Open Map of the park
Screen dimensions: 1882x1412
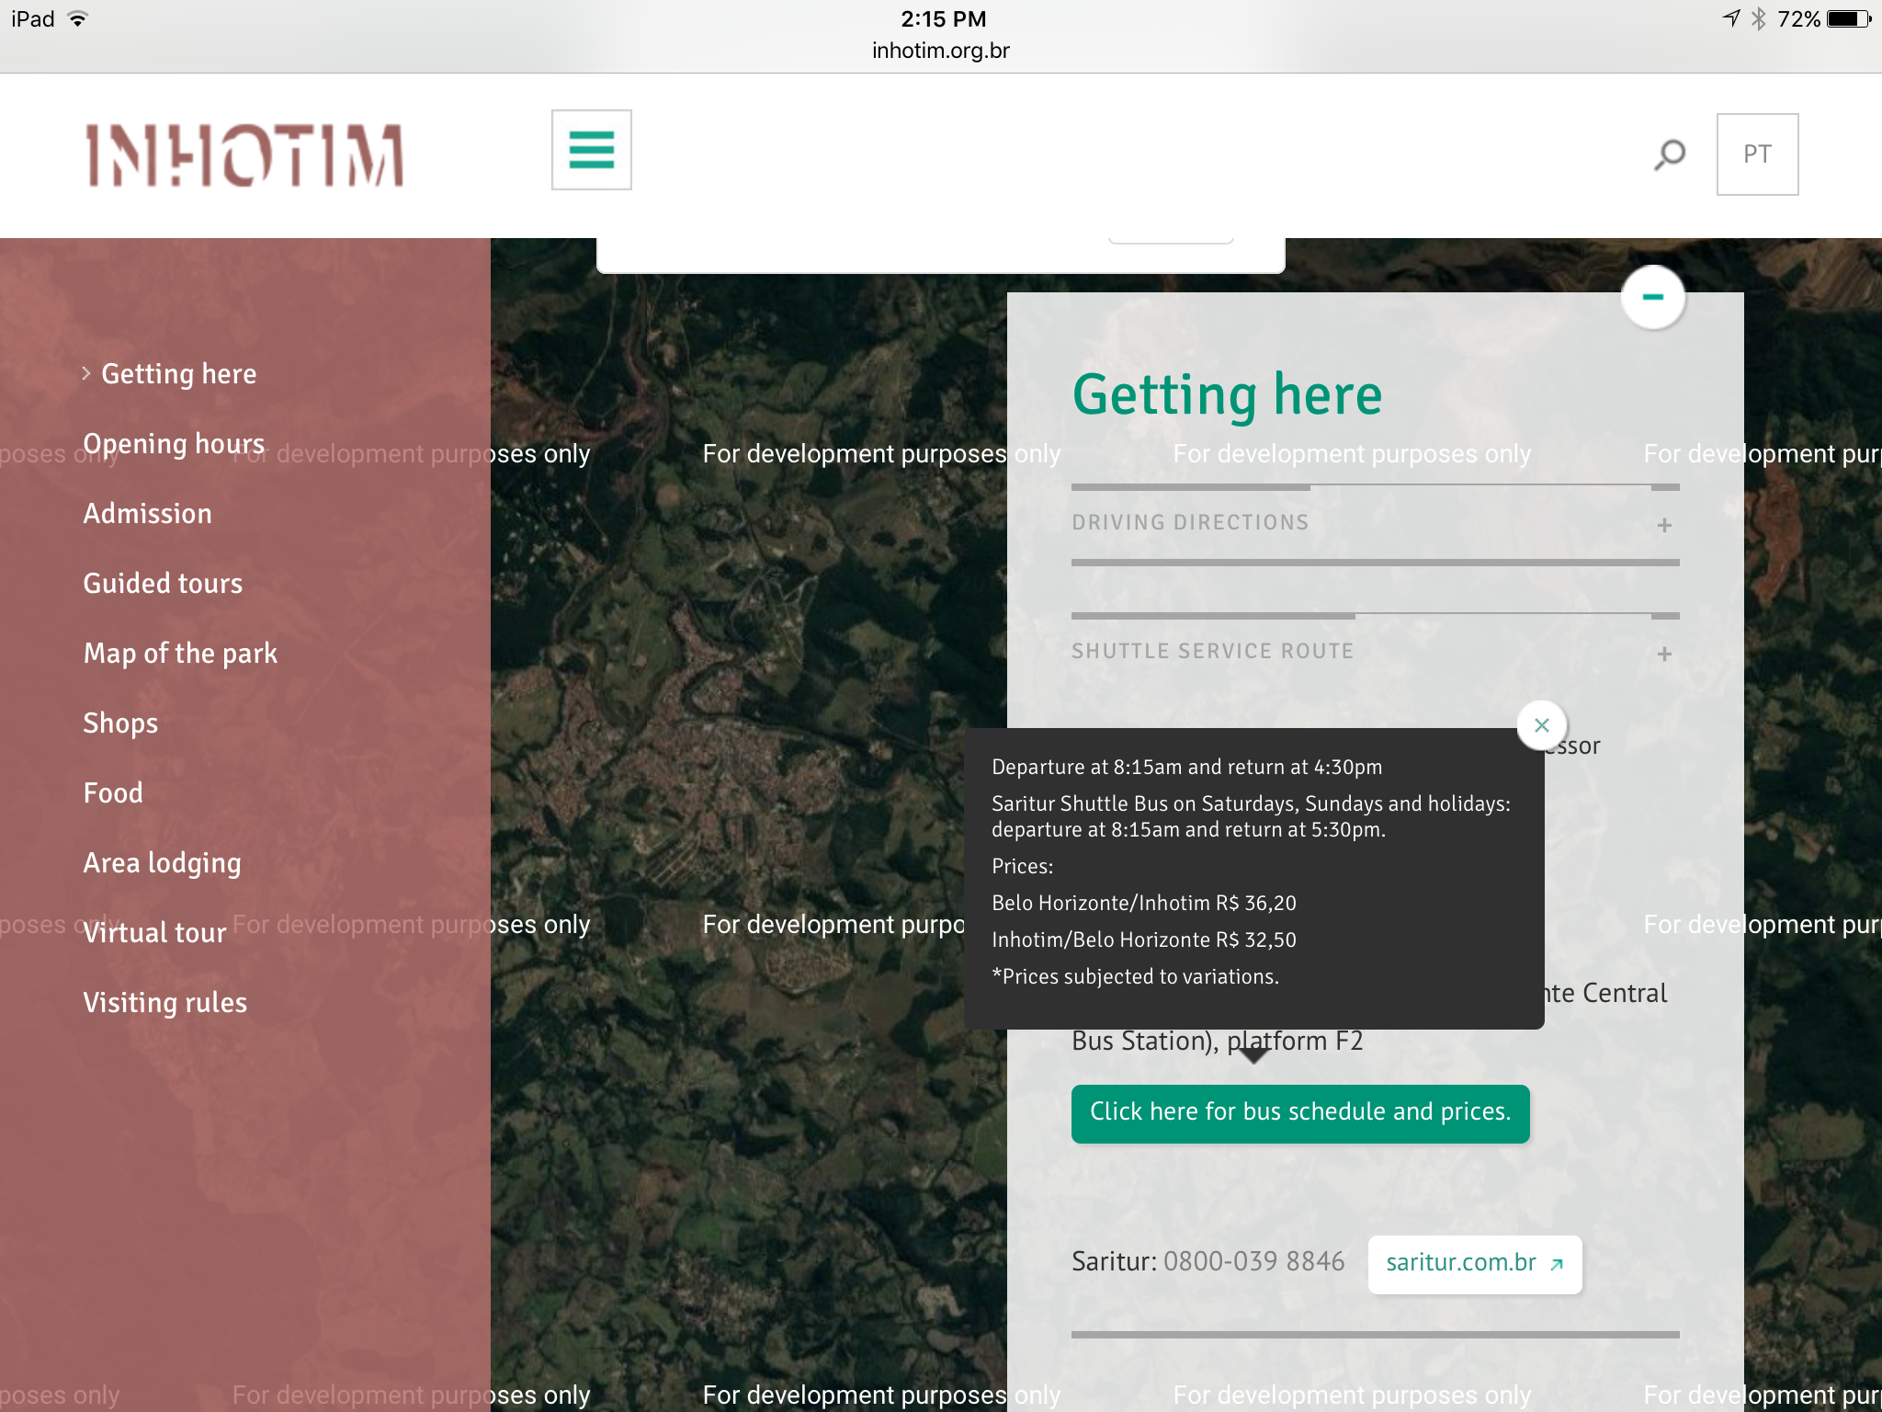pyautogui.click(x=180, y=654)
